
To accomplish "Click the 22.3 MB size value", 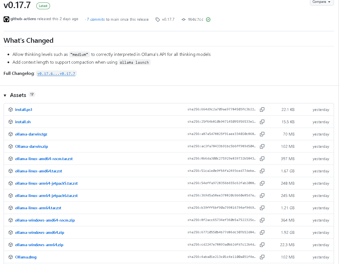I will point(287,245).
